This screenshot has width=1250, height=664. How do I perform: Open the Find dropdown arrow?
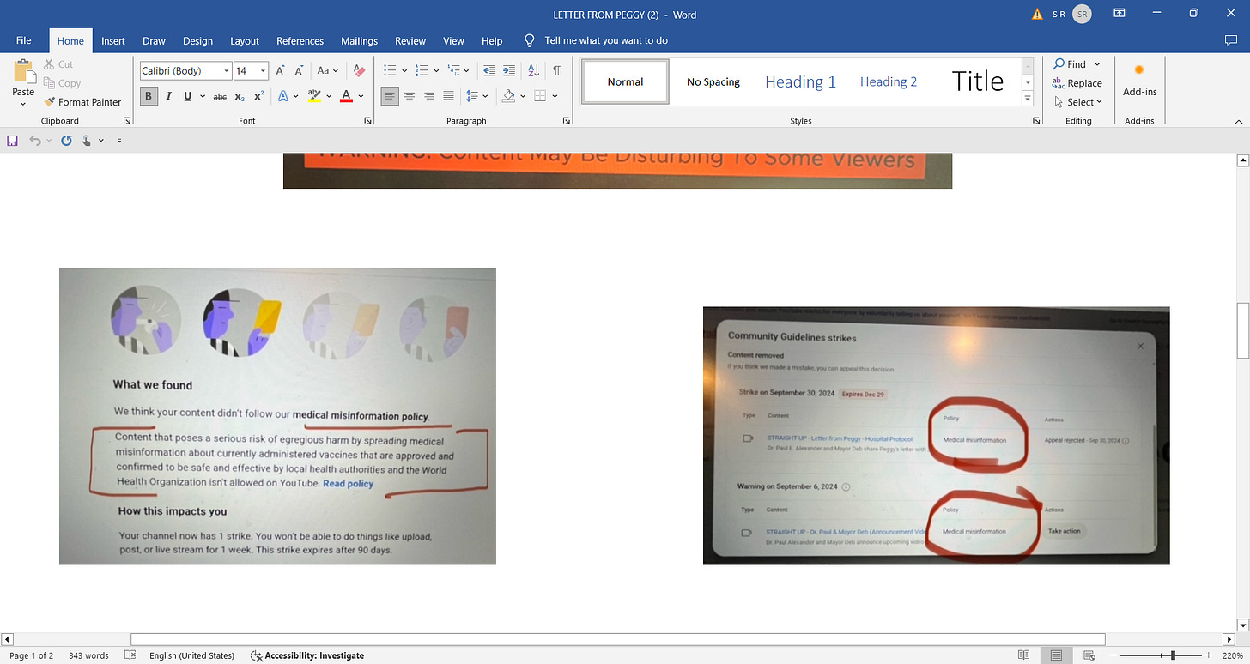[x=1097, y=64]
